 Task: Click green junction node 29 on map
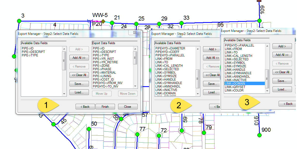coord(159,24)
